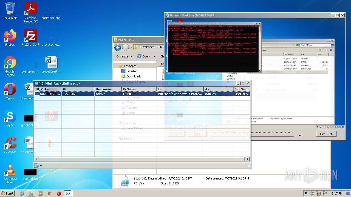Select victim row mr3-C4BA3
351x197 pixels.
pyautogui.click(x=142, y=94)
